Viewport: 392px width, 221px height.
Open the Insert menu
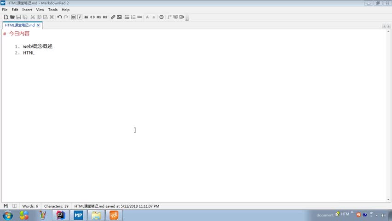click(27, 10)
